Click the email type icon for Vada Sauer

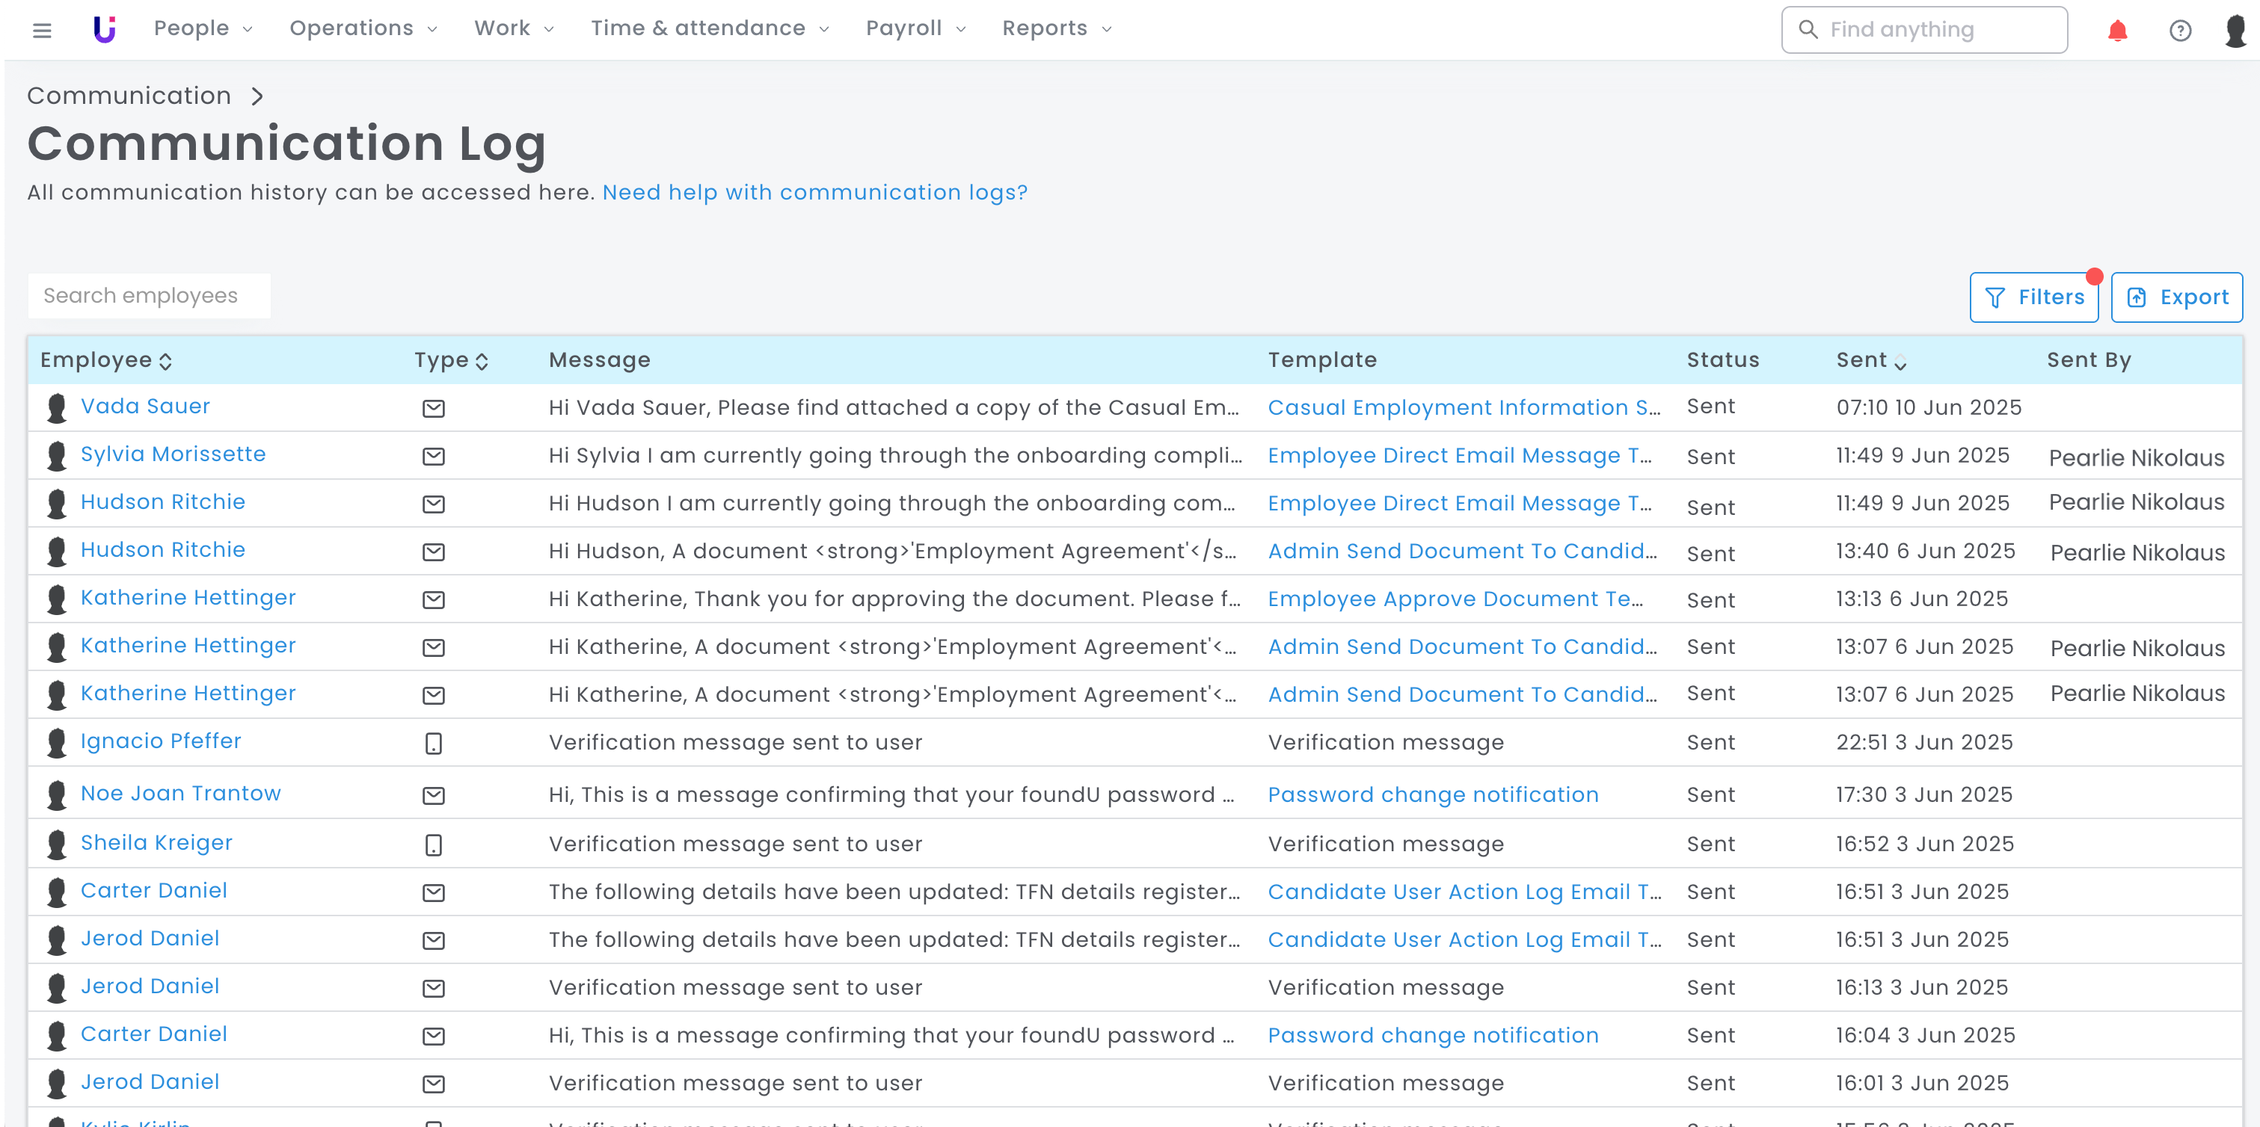tap(434, 409)
